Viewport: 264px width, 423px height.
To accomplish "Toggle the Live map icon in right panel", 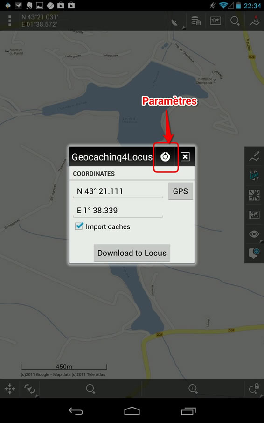I will tap(254, 176).
